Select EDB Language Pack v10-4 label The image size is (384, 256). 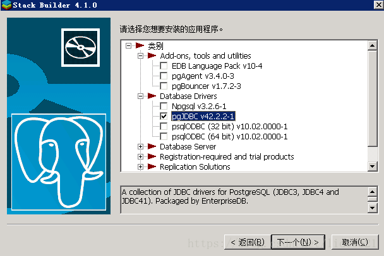(x=217, y=66)
